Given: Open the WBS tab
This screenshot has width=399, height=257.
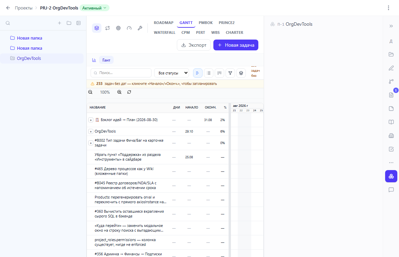Looking at the screenshot, I should (x=215, y=32).
